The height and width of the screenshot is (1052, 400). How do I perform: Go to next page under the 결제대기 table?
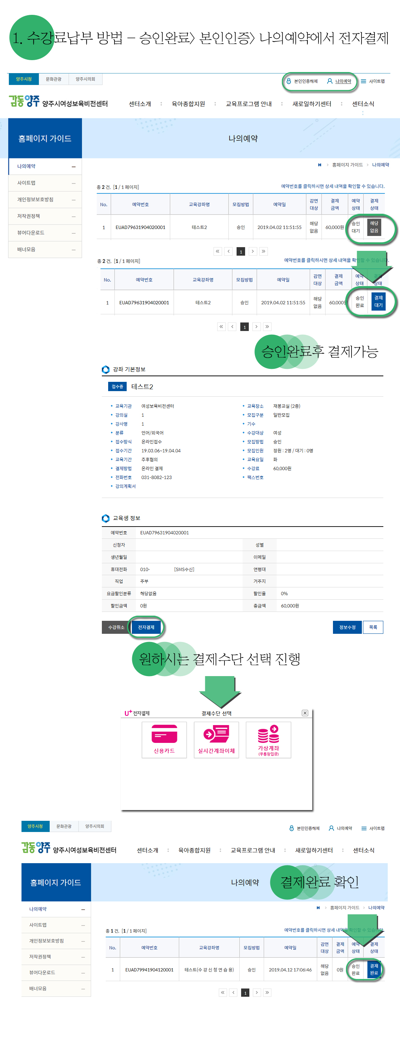point(256,327)
